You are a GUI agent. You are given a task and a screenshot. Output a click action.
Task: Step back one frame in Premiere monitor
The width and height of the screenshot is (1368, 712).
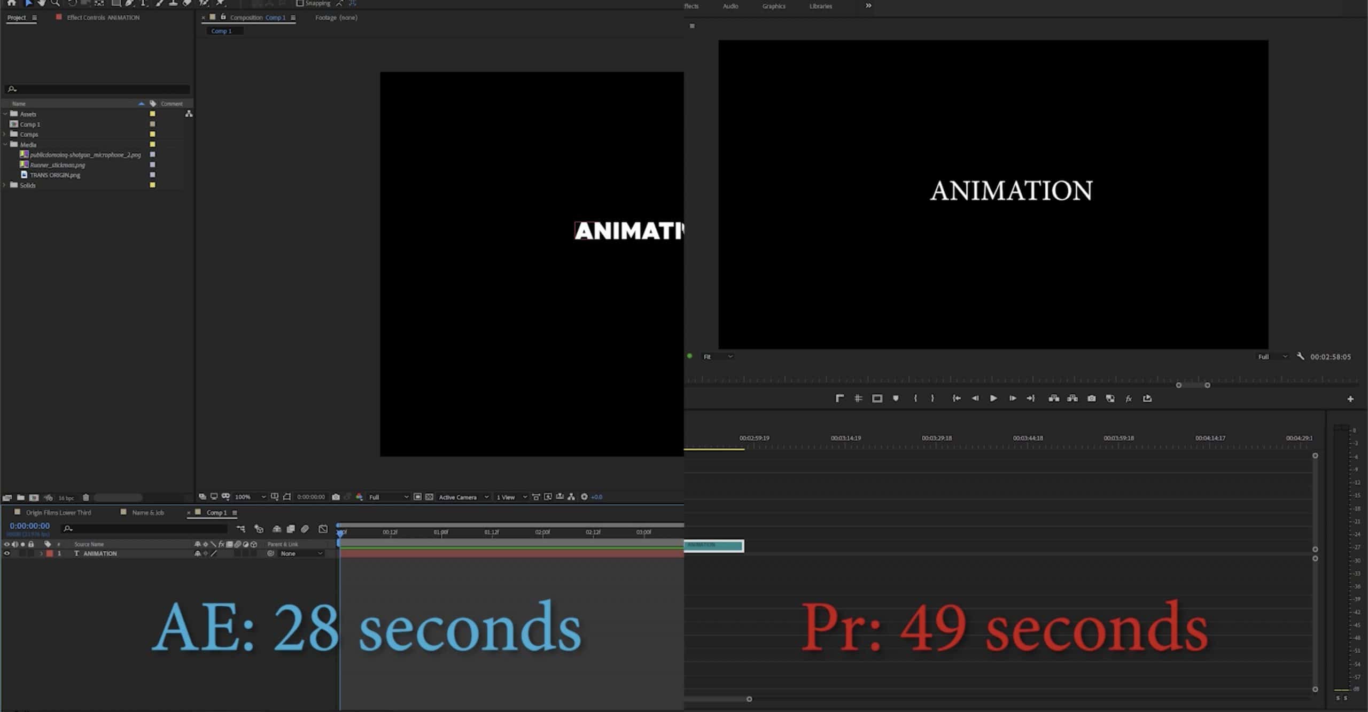975,398
